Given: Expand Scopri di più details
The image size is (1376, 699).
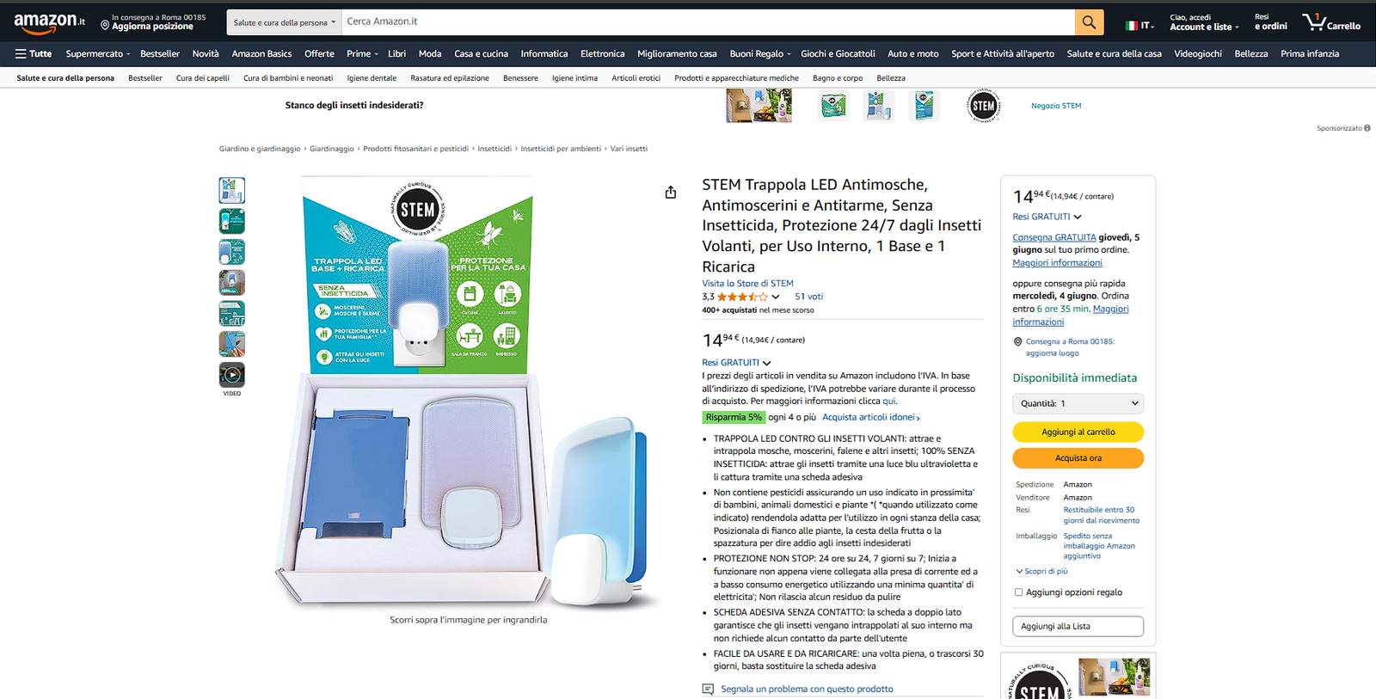Looking at the screenshot, I should [1041, 571].
